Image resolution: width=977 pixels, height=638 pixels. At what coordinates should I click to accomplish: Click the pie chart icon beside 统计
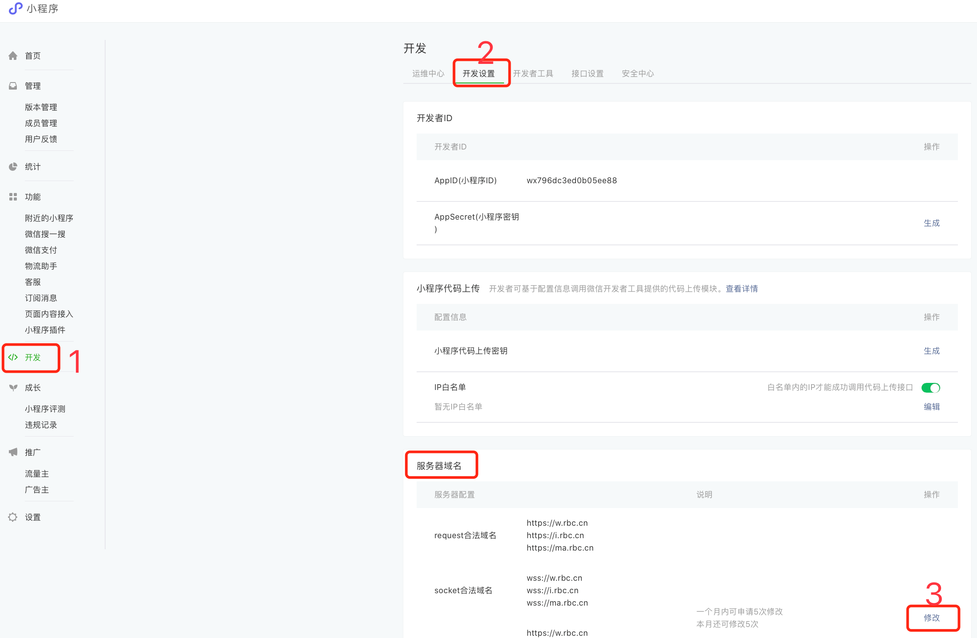coord(13,167)
